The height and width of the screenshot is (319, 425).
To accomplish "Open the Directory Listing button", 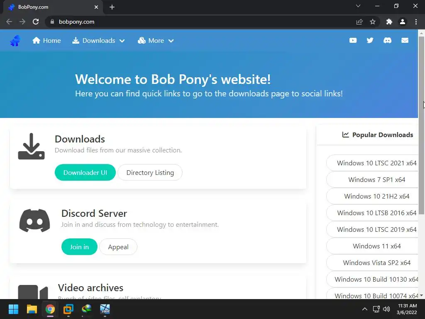I will point(150,172).
